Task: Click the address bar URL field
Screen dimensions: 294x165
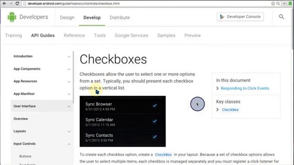Action: pyautogui.click(x=146, y=3)
